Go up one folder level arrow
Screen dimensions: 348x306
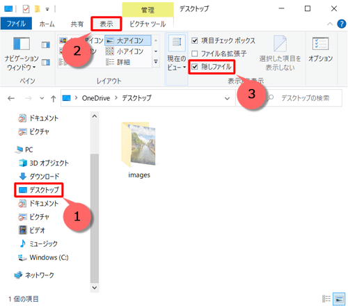coord(54,98)
